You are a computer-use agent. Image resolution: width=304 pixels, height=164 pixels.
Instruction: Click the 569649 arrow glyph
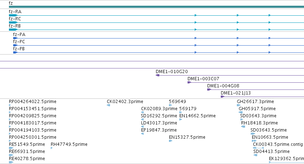tap(170, 105)
